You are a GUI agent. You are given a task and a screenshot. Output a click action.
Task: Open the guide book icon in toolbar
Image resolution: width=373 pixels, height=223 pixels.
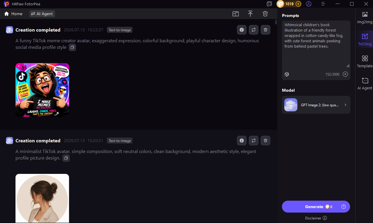coord(236,14)
